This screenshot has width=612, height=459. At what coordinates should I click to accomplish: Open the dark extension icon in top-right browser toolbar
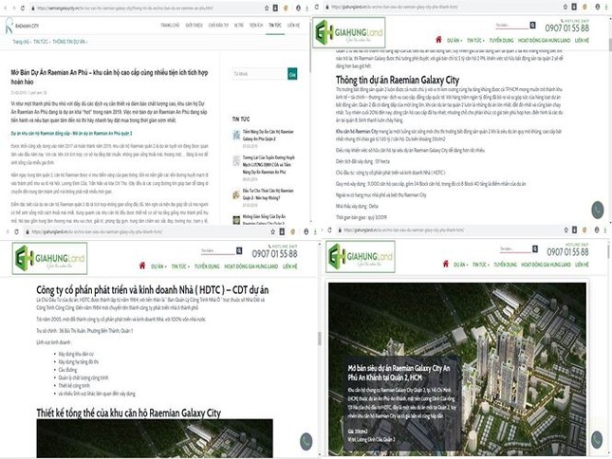[x=574, y=7]
